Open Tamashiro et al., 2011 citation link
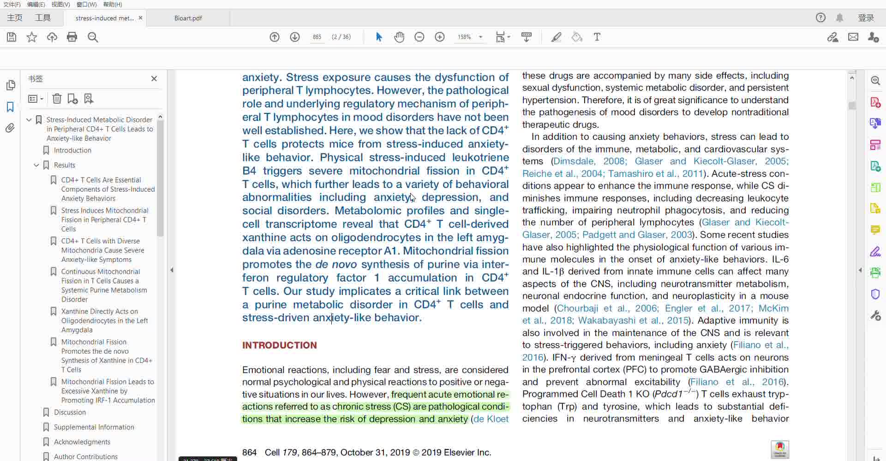This screenshot has width=886, height=461. pos(655,174)
